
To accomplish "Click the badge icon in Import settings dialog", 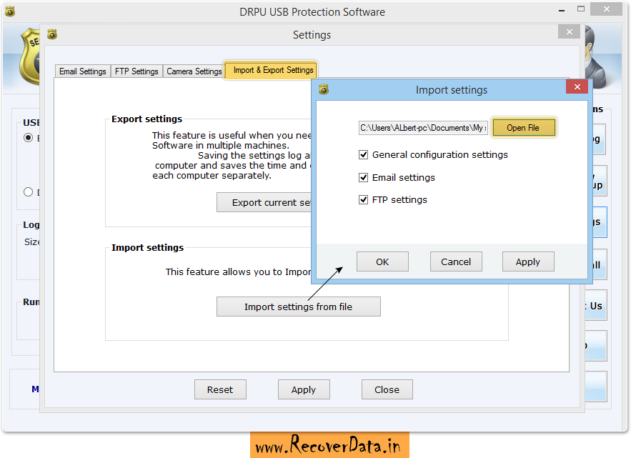I will point(324,89).
